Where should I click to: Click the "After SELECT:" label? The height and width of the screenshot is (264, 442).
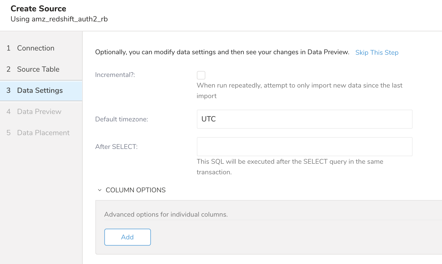point(116,147)
